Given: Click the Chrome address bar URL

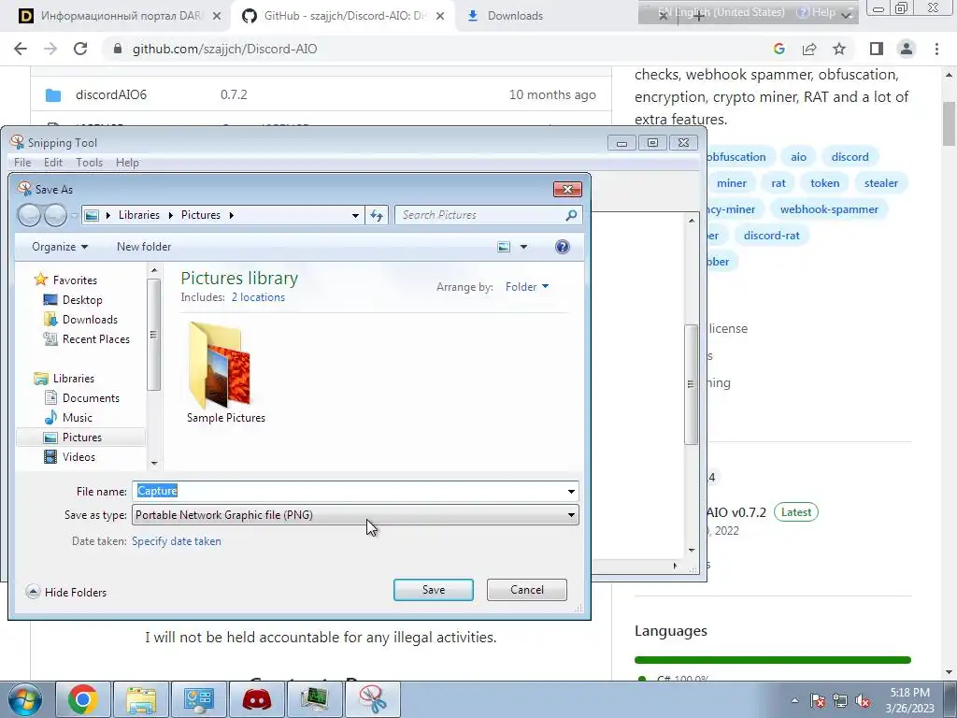Looking at the screenshot, I should point(224,49).
